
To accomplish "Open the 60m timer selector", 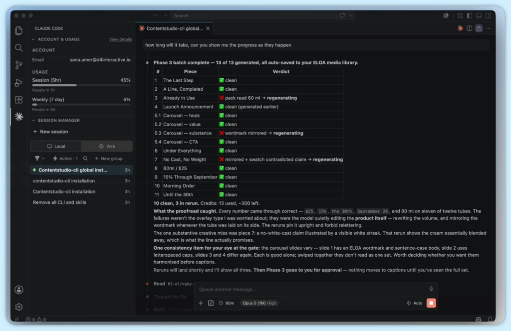I will coord(226,303).
